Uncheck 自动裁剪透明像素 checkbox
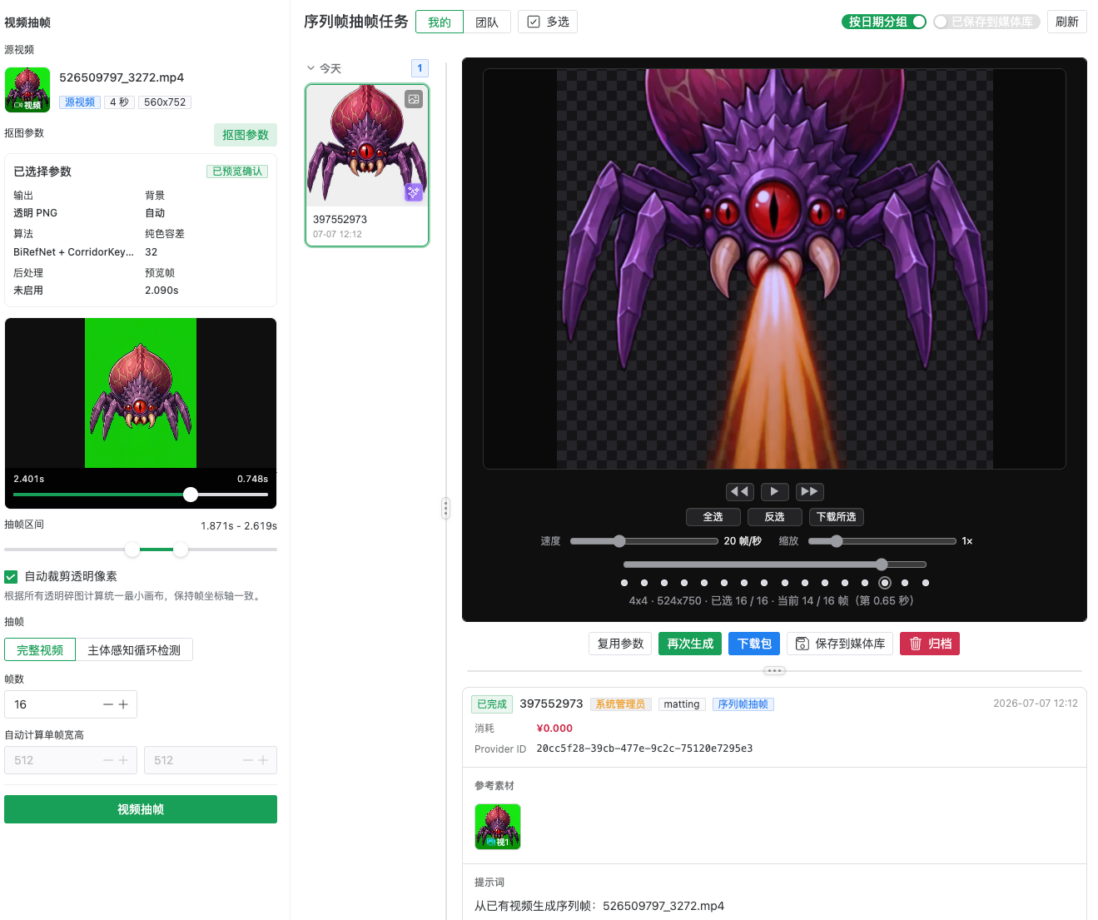The image size is (1098, 920). point(11,576)
